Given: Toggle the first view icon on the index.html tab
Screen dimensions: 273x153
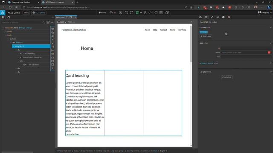Looking at the screenshot, I should click(67, 17).
